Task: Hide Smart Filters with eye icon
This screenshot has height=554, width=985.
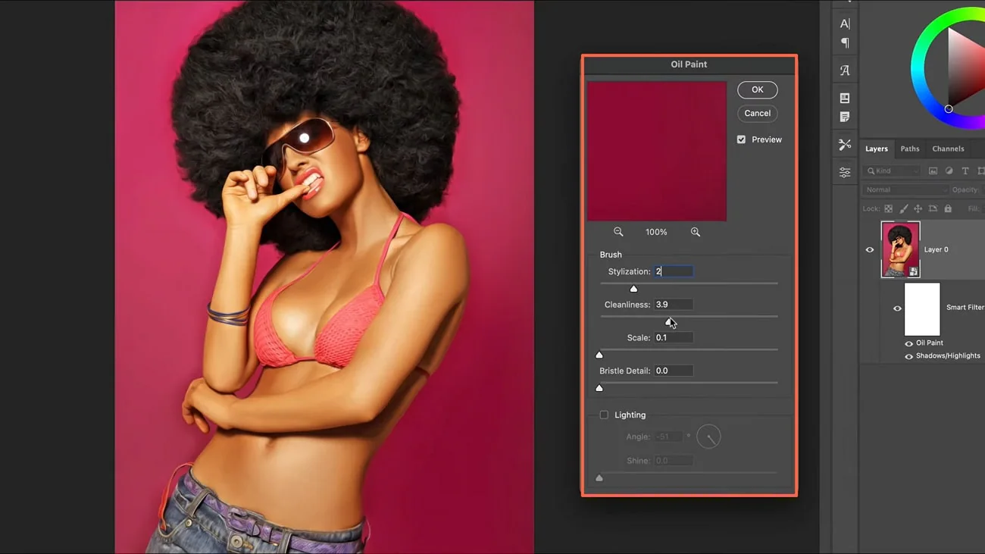Action: tap(897, 308)
